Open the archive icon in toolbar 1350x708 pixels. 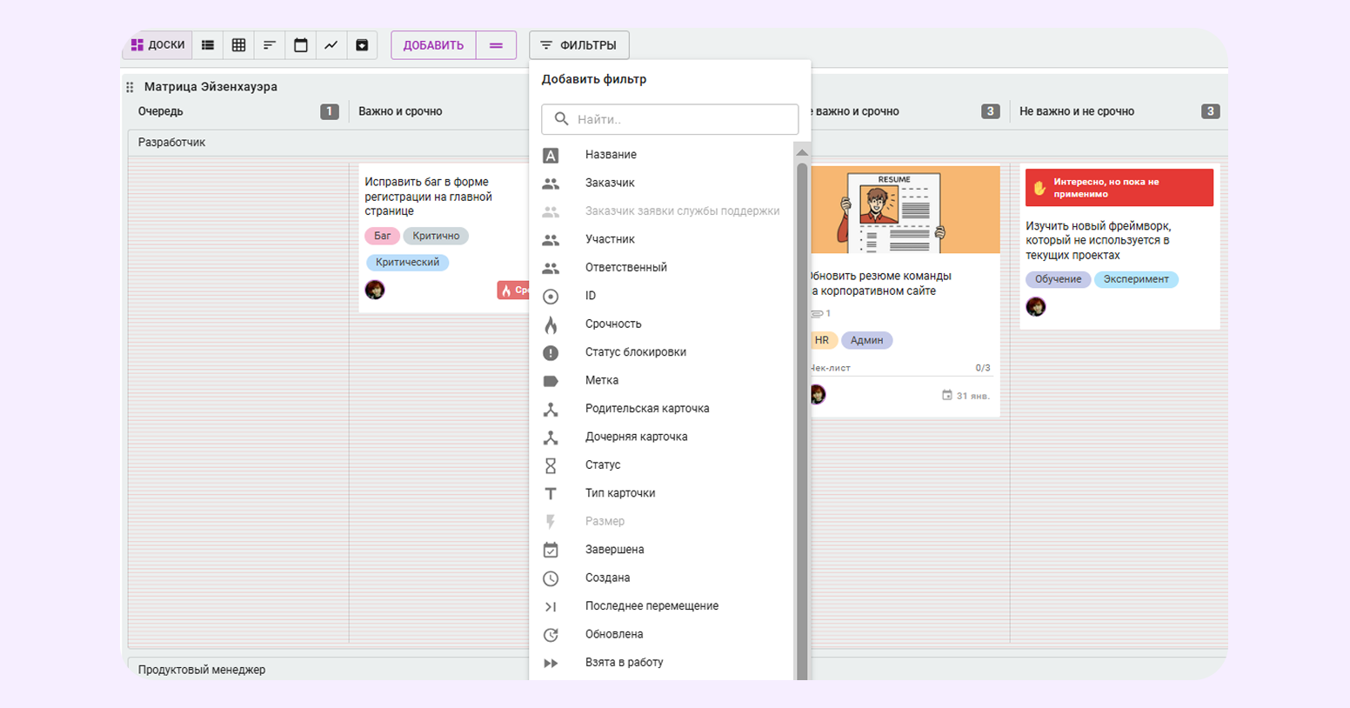[x=362, y=45]
